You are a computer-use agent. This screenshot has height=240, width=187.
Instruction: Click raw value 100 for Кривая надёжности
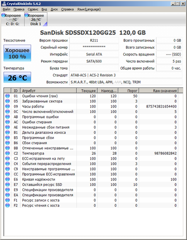click(174, 179)
